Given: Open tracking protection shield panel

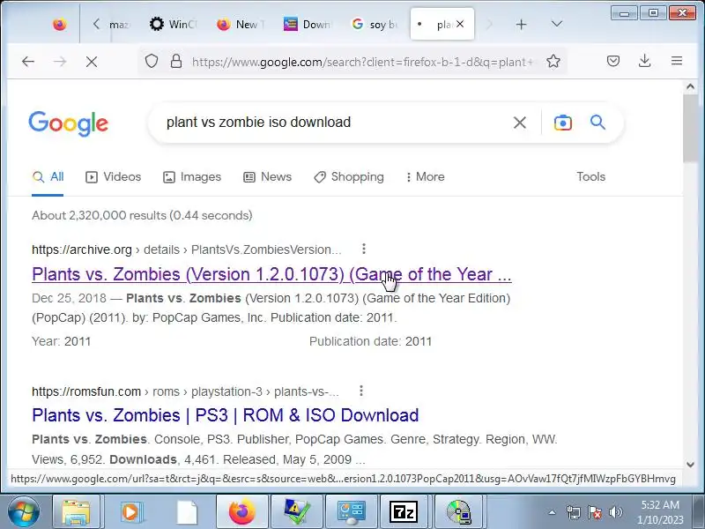Looking at the screenshot, I should 152,61.
